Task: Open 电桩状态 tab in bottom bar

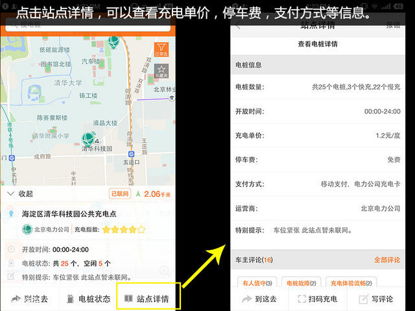Action: pos(88,299)
